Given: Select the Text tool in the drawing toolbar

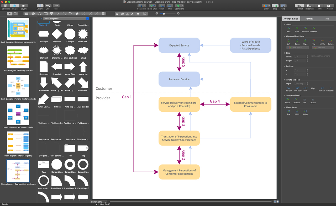Looking at the screenshot, I should coord(40,14).
